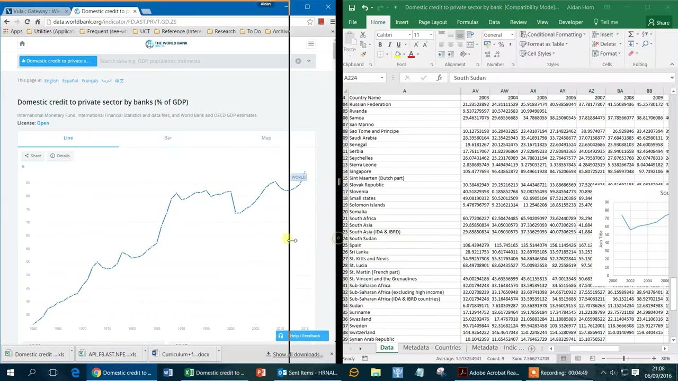The height and width of the screenshot is (381, 678).
Task: Open the font size 11 dropdown
Action: click(431, 35)
